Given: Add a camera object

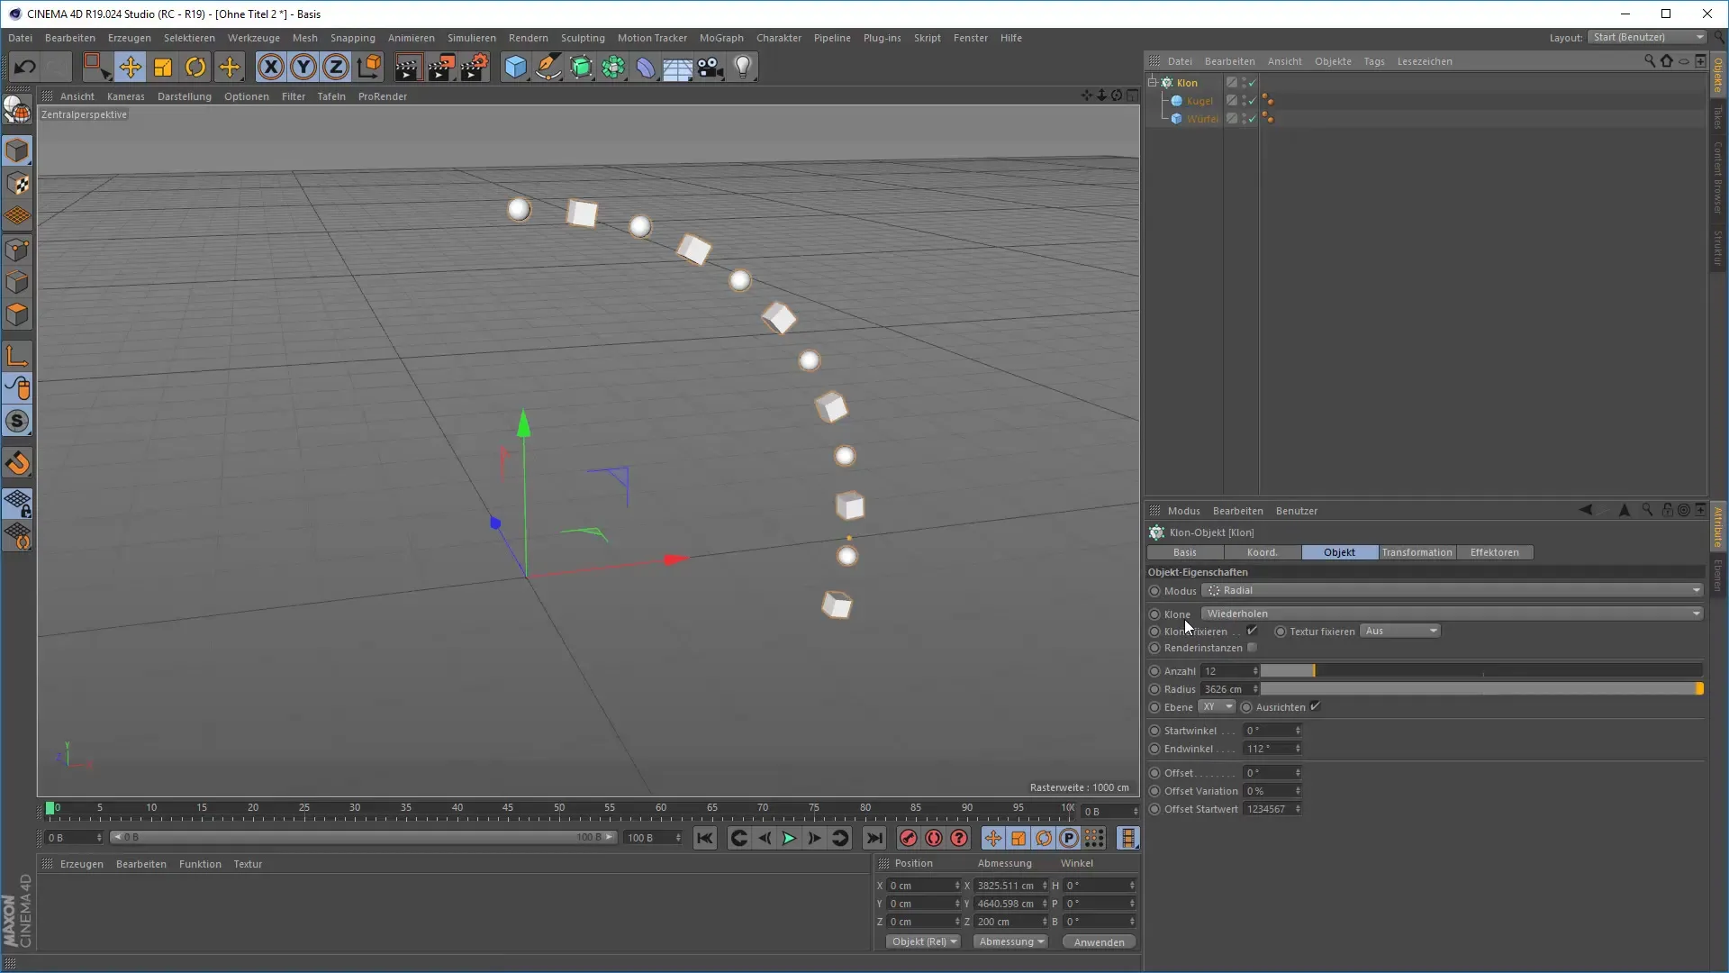Looking at the screenshot, I should pyautogui.click(x=711, y=67).
